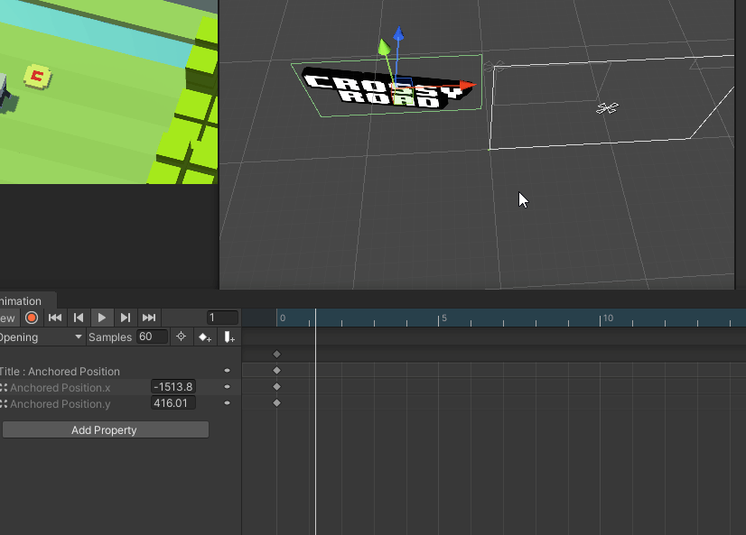Open key menu dot for Anchored Position.y
The image size is (746, 535).
227,403
